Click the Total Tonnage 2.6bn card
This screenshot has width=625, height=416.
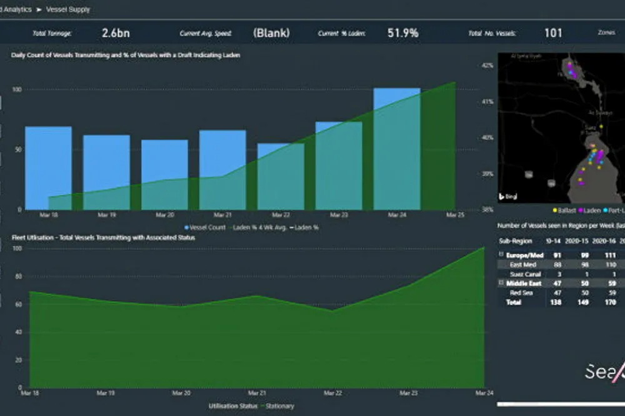[x=115, y=33]
